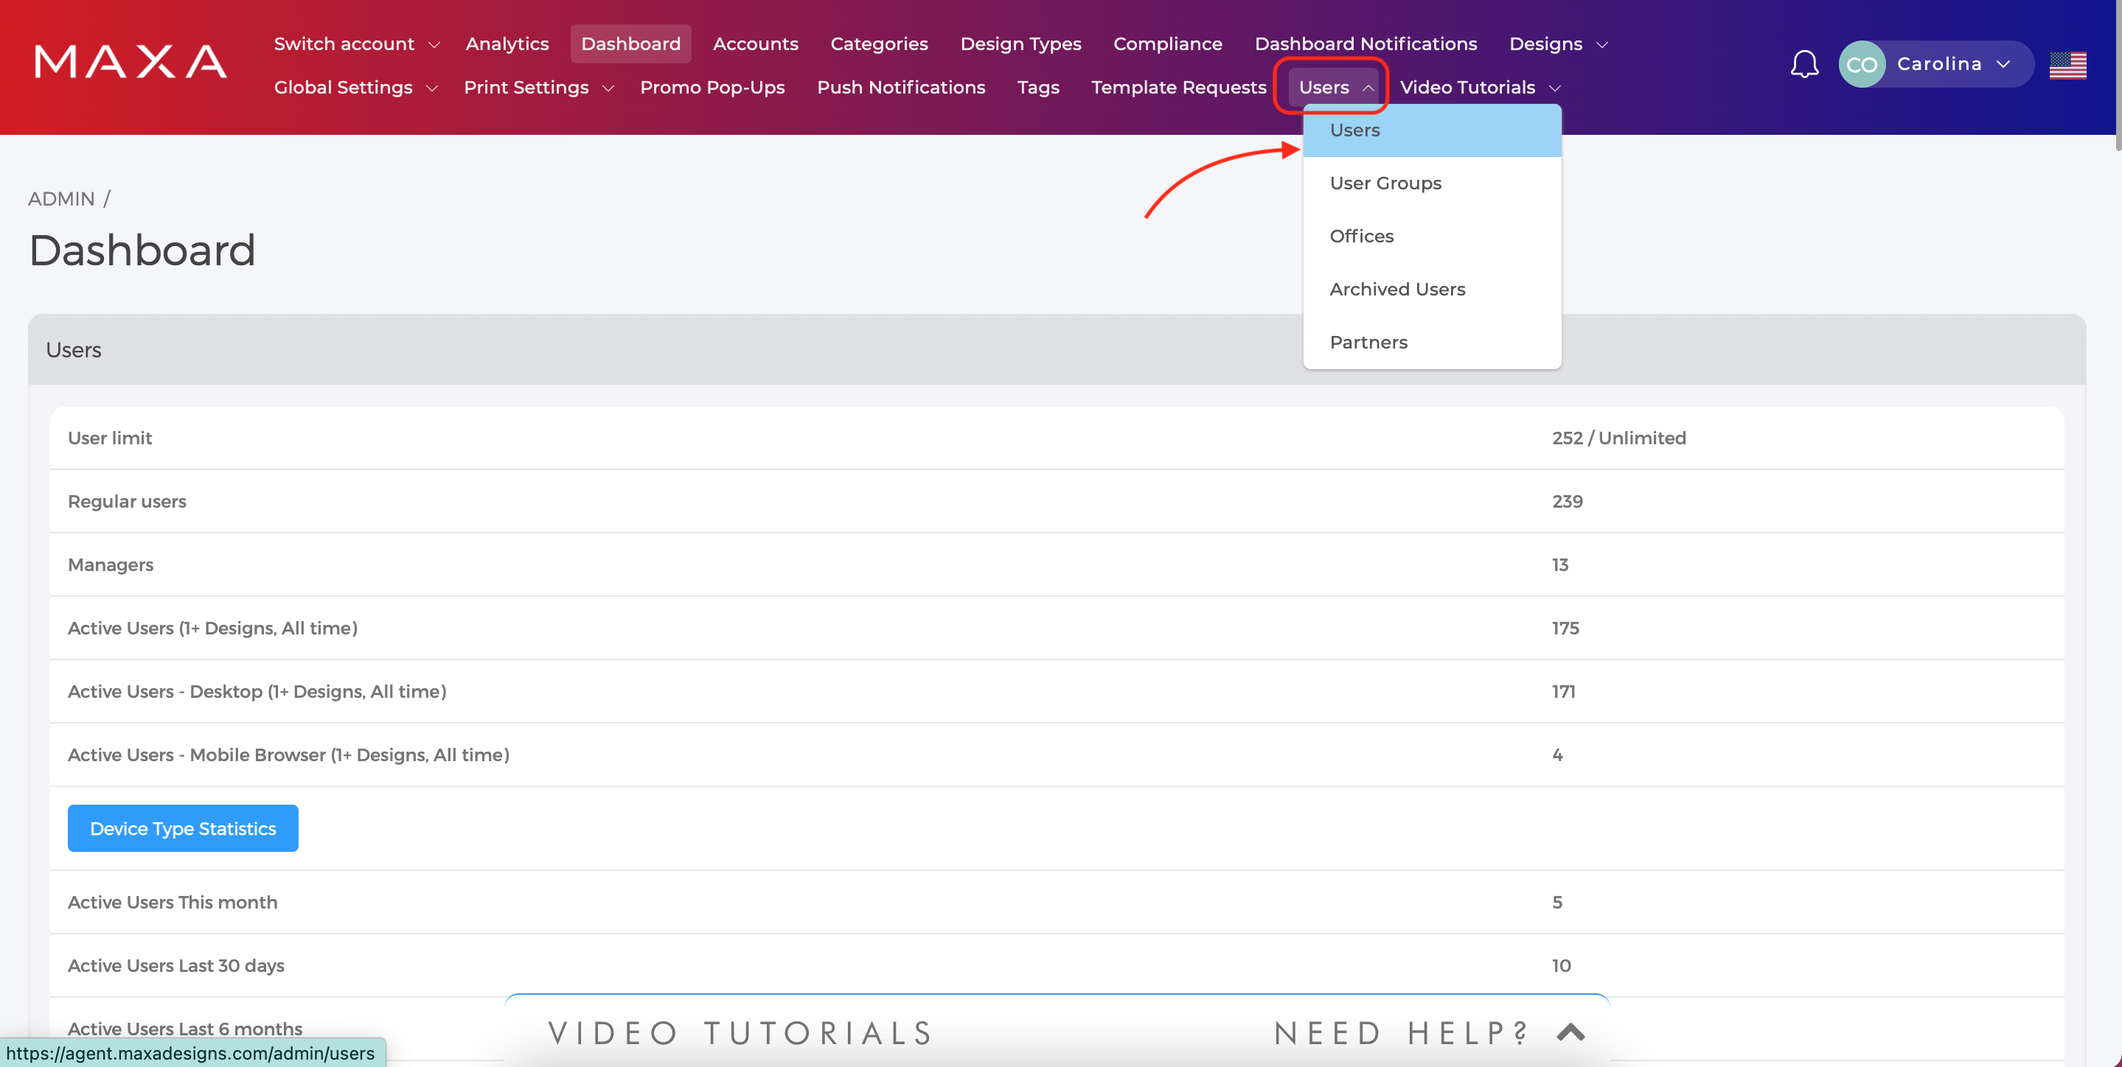Click 'Active Users Last 30 days' label
This screenshot has width=2122, height=1067.
coord(175,966)
